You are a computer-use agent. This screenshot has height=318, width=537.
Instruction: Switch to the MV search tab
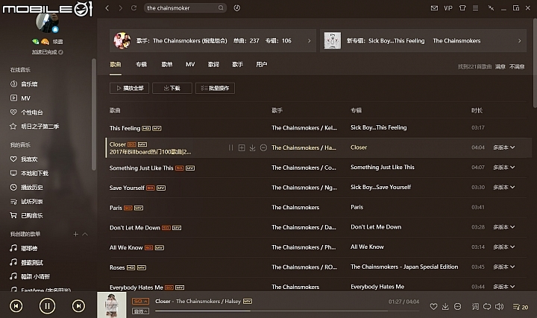190,64
